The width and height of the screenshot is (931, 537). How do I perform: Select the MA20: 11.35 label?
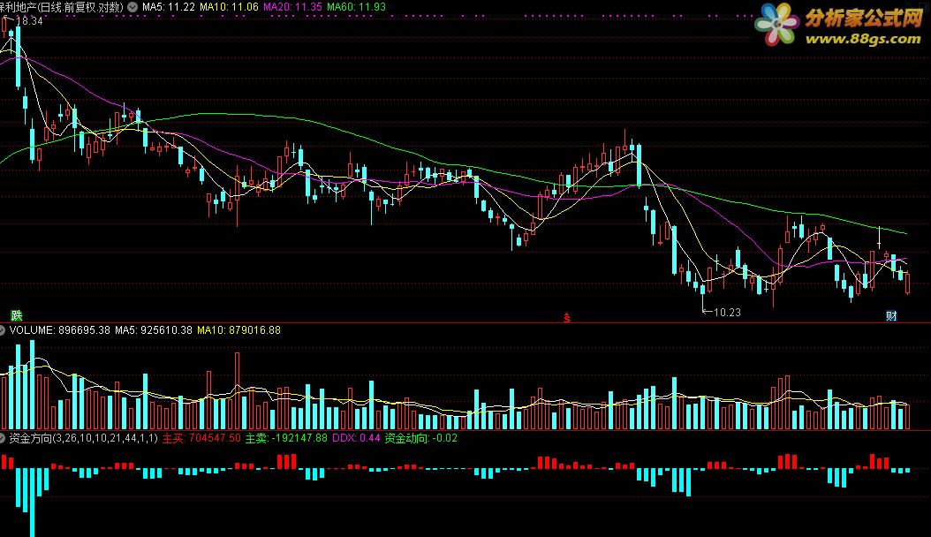click(292, 7)
